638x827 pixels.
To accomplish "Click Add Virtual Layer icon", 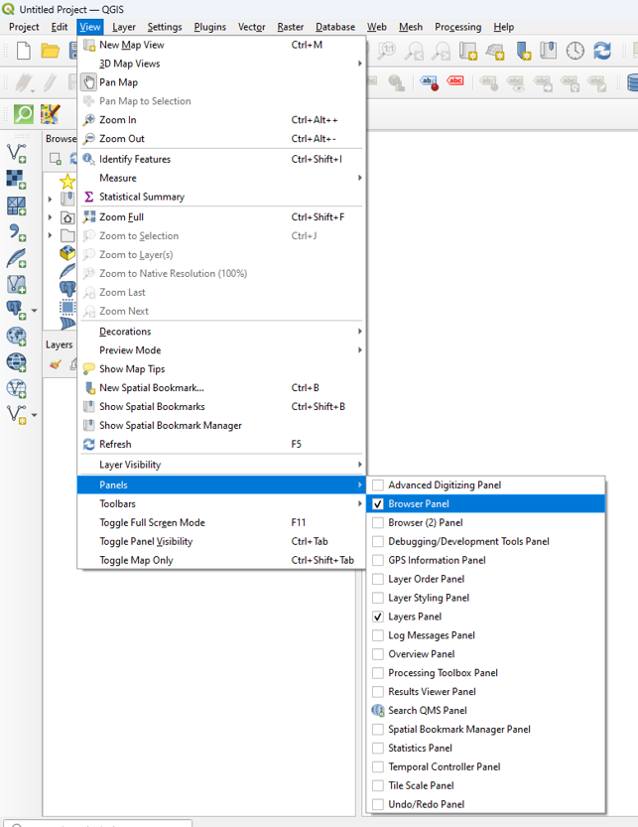I will [16, 284].
